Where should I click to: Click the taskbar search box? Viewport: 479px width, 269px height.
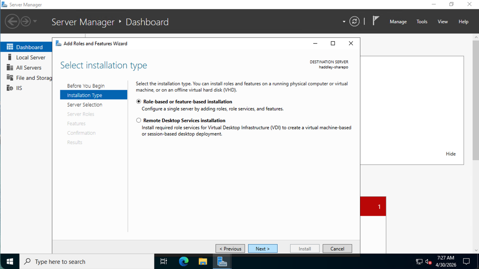point(87,261)
